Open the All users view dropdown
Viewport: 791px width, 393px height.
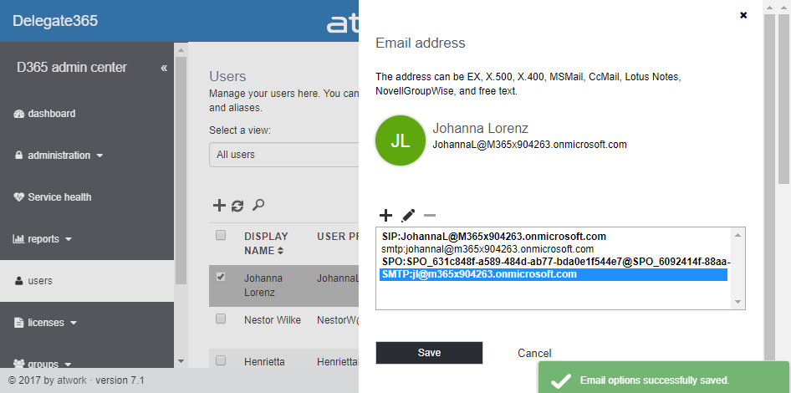pos(284,155)
